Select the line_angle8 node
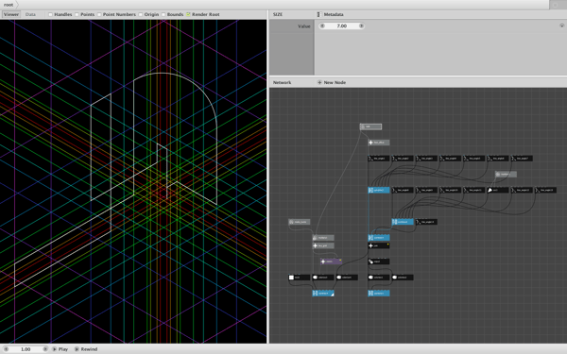 click(x=403, y=190)
